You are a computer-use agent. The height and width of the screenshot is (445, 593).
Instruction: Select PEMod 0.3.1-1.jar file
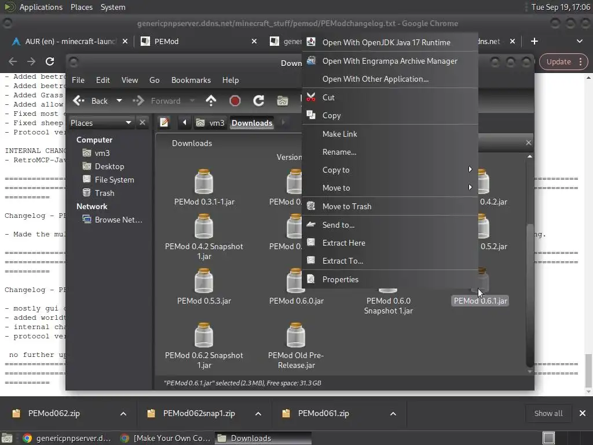[x=204, y=188]
